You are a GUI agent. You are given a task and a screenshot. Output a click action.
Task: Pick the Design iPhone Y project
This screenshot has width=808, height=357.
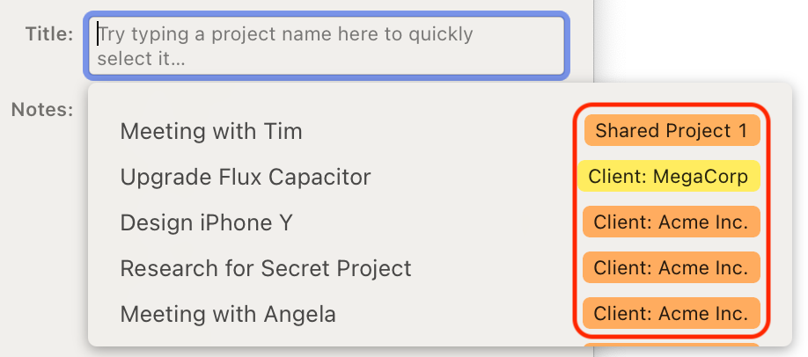[206, 223]
